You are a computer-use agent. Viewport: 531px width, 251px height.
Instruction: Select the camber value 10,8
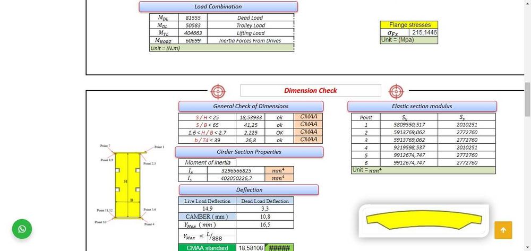265,217
